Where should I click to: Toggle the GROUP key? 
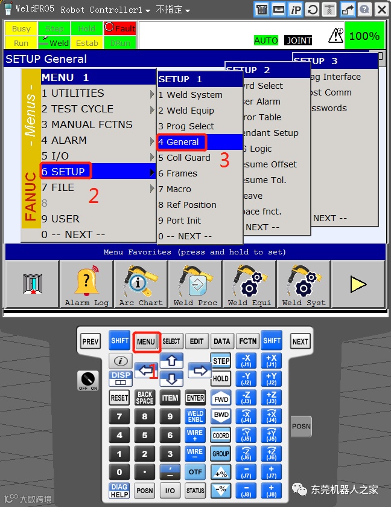[221, 454]
